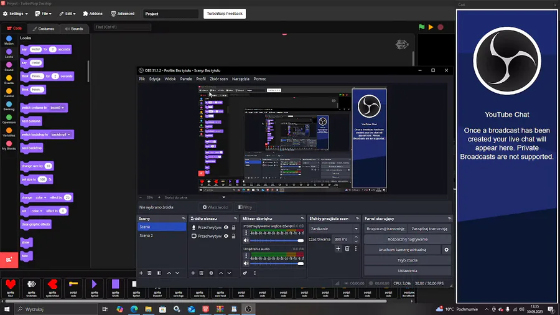Image resolution: width=560 pixels, height=315 pixels.
Task: Toggle visibility of second Przechwytyw. source
Action: [x=226, y=236]
